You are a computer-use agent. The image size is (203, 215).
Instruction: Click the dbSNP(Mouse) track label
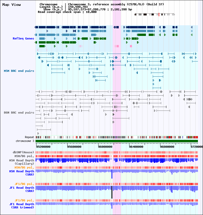point(23,152)
